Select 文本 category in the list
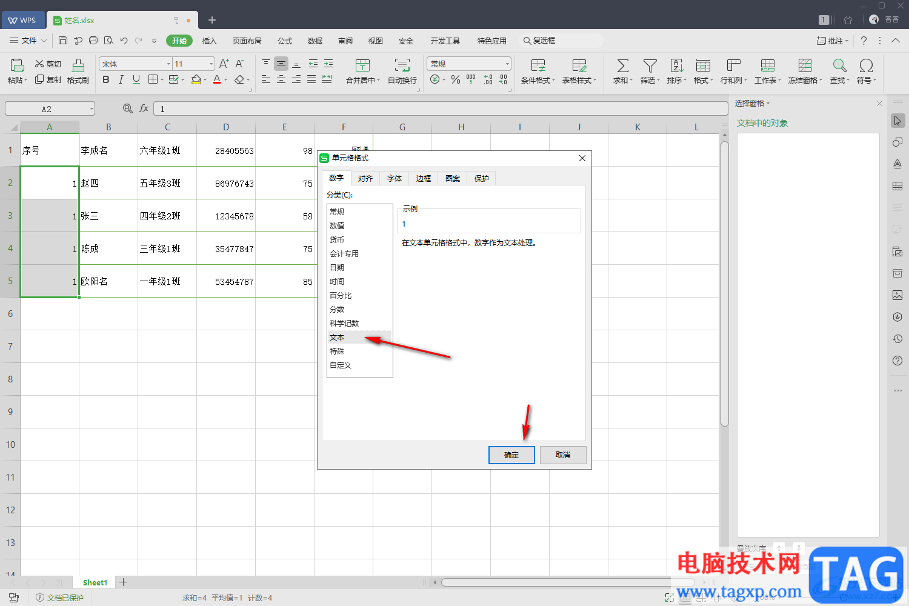 point(360,338)
